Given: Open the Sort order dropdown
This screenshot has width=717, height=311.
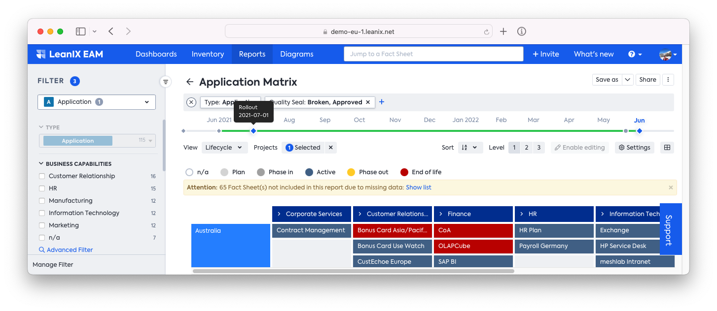Looking at the screenshot, I should 470,148.
